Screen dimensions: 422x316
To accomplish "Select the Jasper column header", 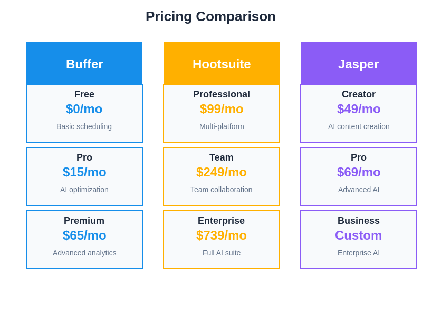I will click(x=359, y=64).
